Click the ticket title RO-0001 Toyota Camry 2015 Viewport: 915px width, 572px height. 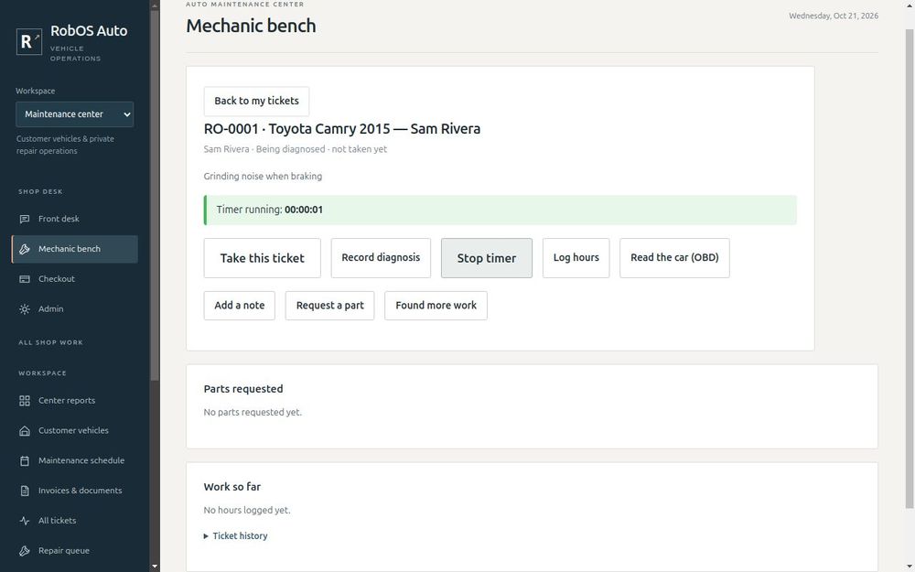coord(342,129)
